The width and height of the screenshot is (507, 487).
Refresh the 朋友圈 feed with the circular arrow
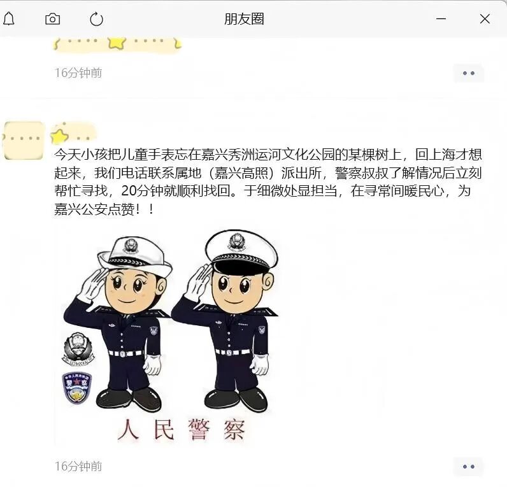click(x=96, y=19)
